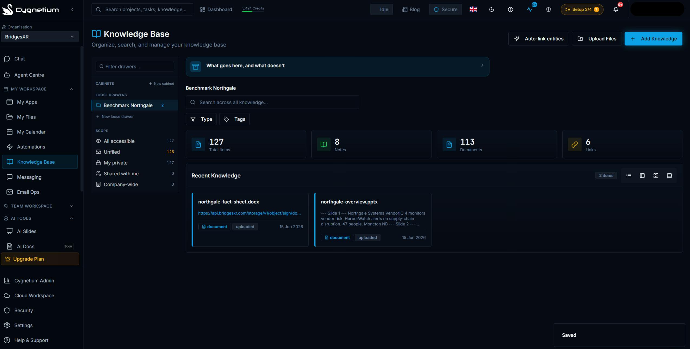Open the Blog link
The image size is (690, 349).
click(411, 9)
